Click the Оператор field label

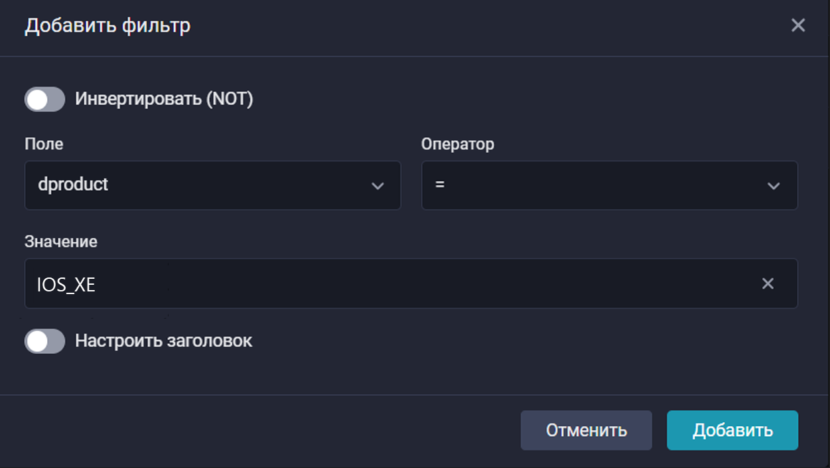point(457,144)
